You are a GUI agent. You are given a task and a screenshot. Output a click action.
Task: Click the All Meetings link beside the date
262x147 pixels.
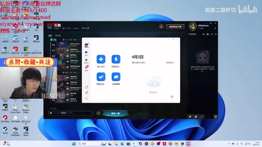click(170, 62)
